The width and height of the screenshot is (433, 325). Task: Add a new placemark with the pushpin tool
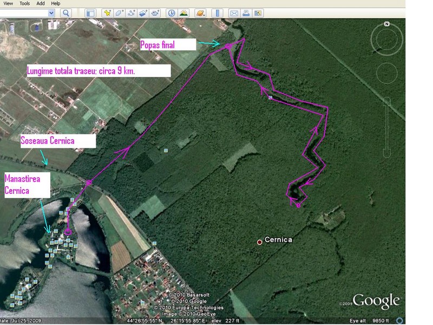107,12
